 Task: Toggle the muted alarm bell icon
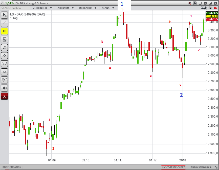190,3
